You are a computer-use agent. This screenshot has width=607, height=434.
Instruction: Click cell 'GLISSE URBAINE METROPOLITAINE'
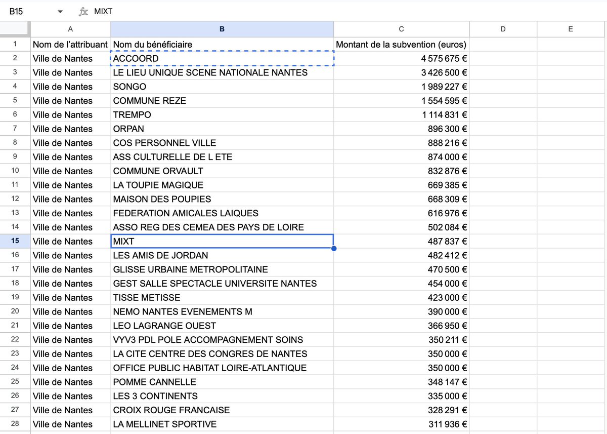click(x=222, y=269)
